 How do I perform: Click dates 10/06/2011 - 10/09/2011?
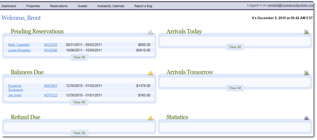coord(84,50)
